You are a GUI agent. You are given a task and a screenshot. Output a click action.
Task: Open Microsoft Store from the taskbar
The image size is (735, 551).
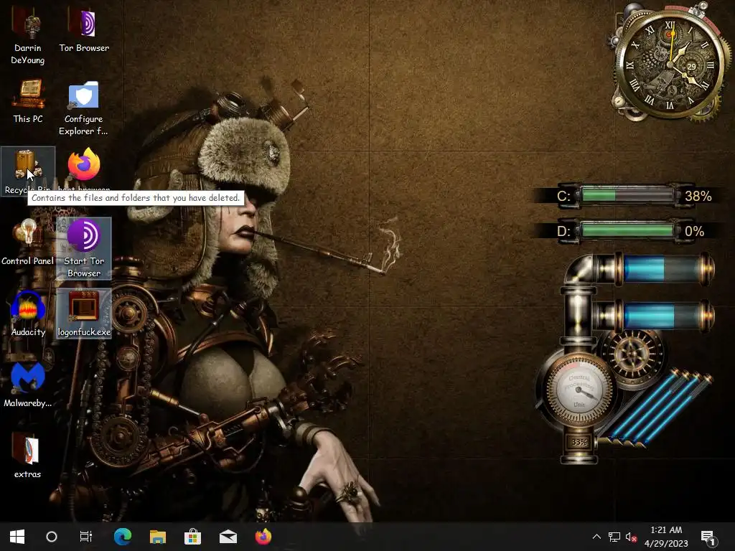pos(192,537)
